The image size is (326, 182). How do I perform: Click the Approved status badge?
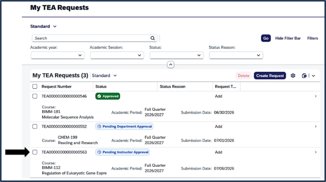click(x=108, y=96)
